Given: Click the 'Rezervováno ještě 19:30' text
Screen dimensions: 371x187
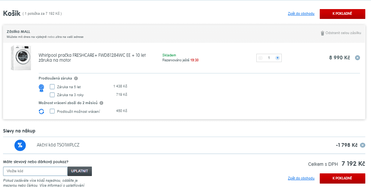Looking at the screenshot, I should (x=180, y=60).
